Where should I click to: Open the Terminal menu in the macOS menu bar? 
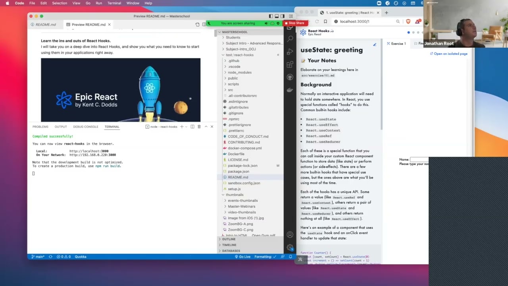pos(114,3)
